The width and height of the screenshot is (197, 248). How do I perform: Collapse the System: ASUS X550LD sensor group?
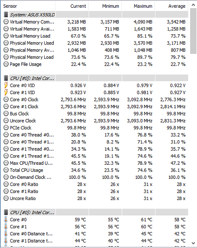33,14
